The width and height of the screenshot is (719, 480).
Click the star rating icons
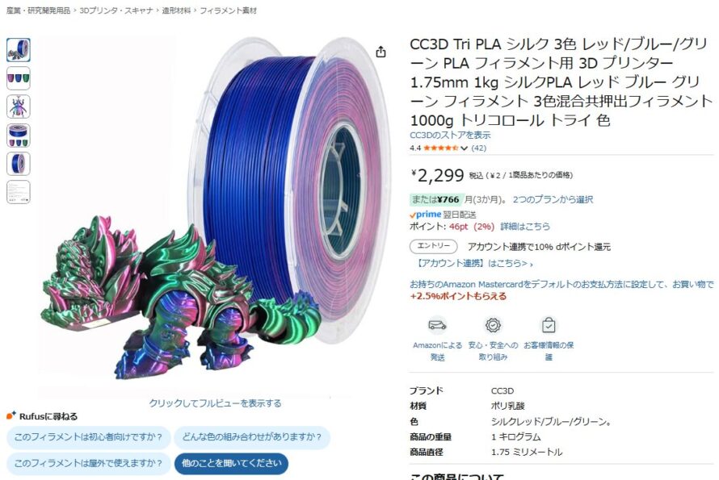[x=440, y=148]
